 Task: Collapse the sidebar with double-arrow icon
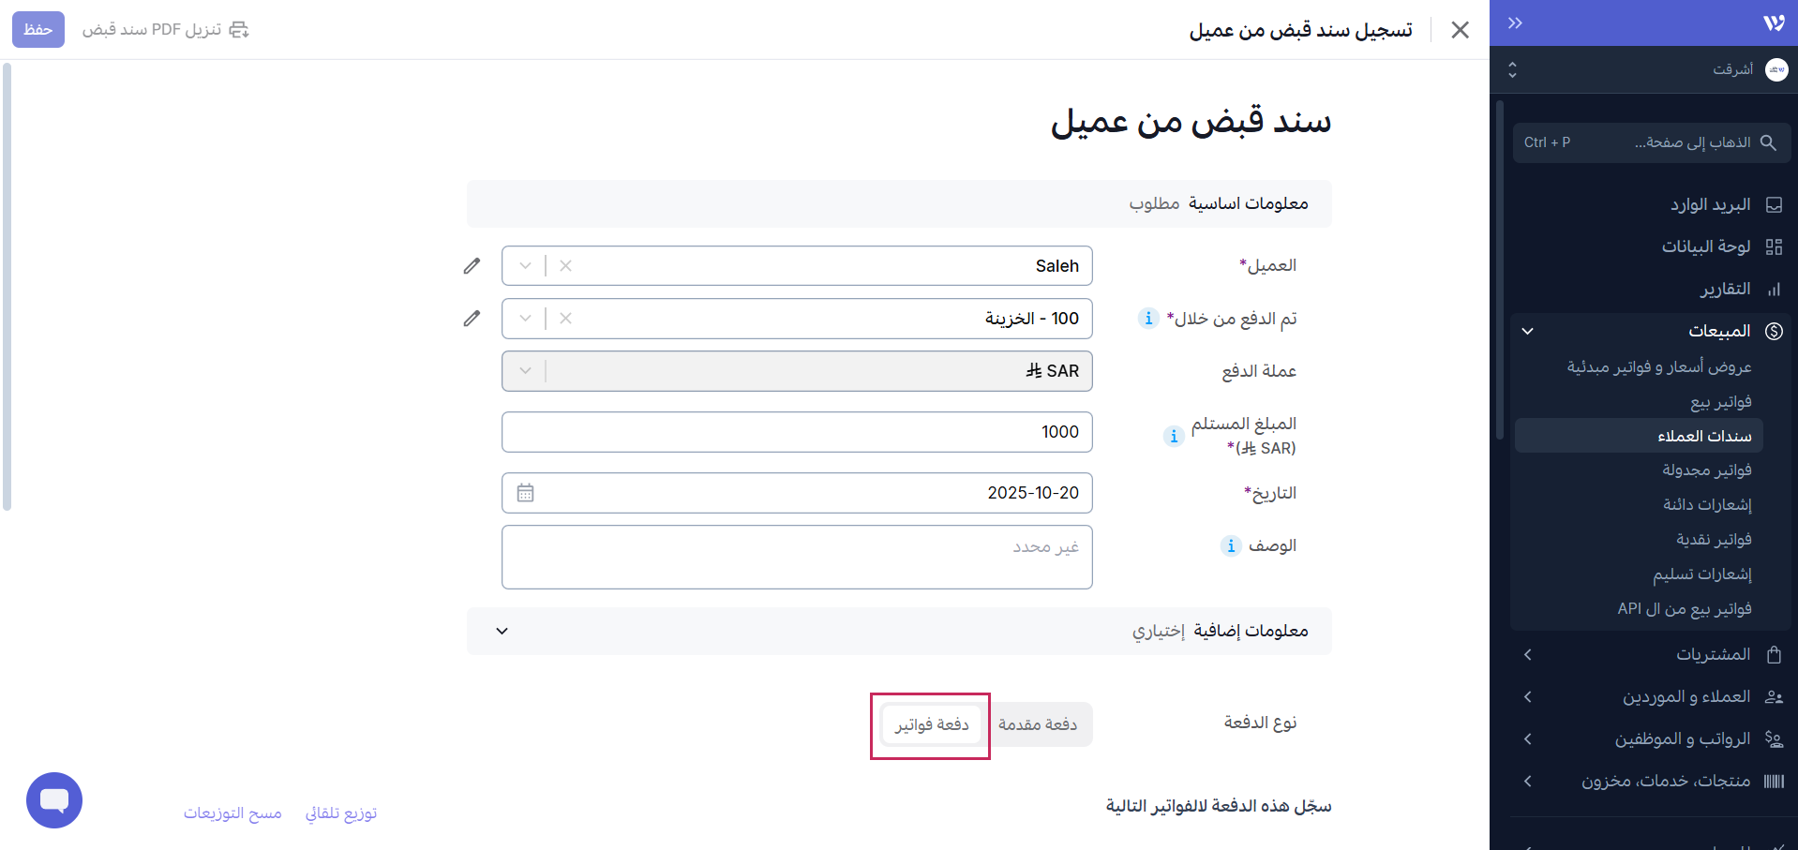(x=1515, y=23)
